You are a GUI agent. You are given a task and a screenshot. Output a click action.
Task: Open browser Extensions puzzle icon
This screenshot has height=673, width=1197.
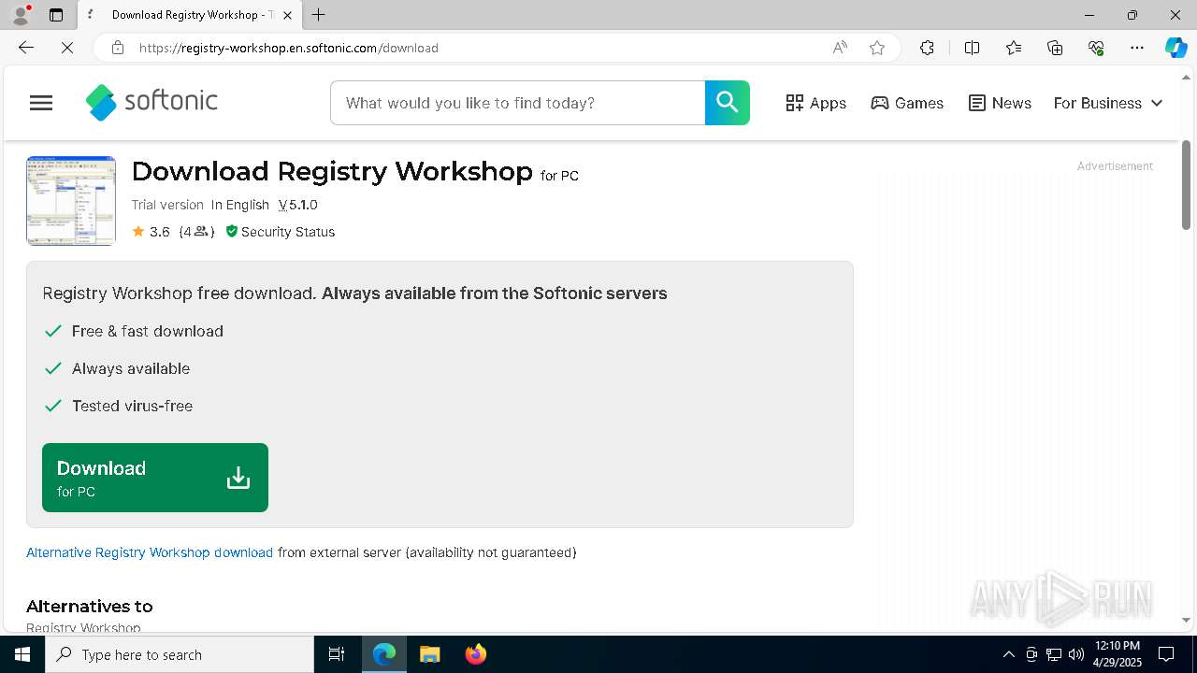click(927, 48)
